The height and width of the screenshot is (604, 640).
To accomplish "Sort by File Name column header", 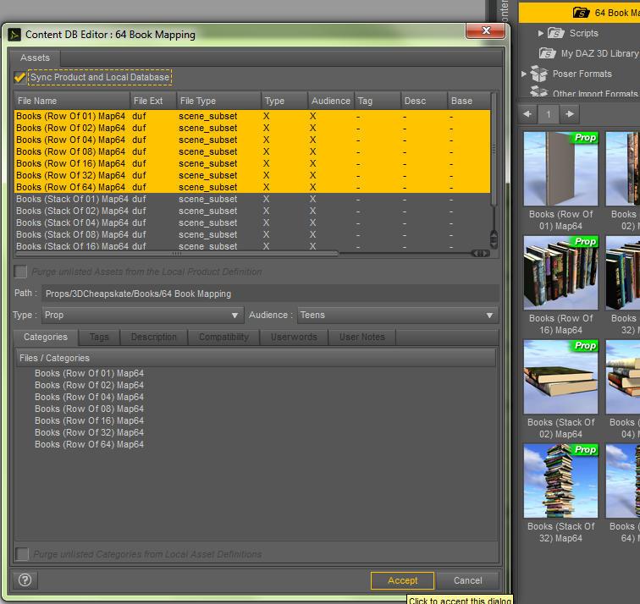I will pyautogui.click(x=72, y=101).
